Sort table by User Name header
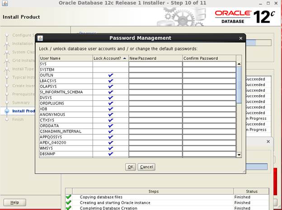This screenshot has height=210, width=282. 66,58
